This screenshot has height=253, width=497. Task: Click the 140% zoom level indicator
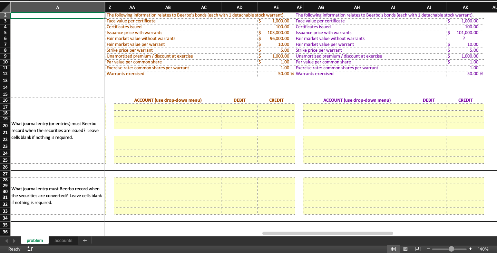483,249
